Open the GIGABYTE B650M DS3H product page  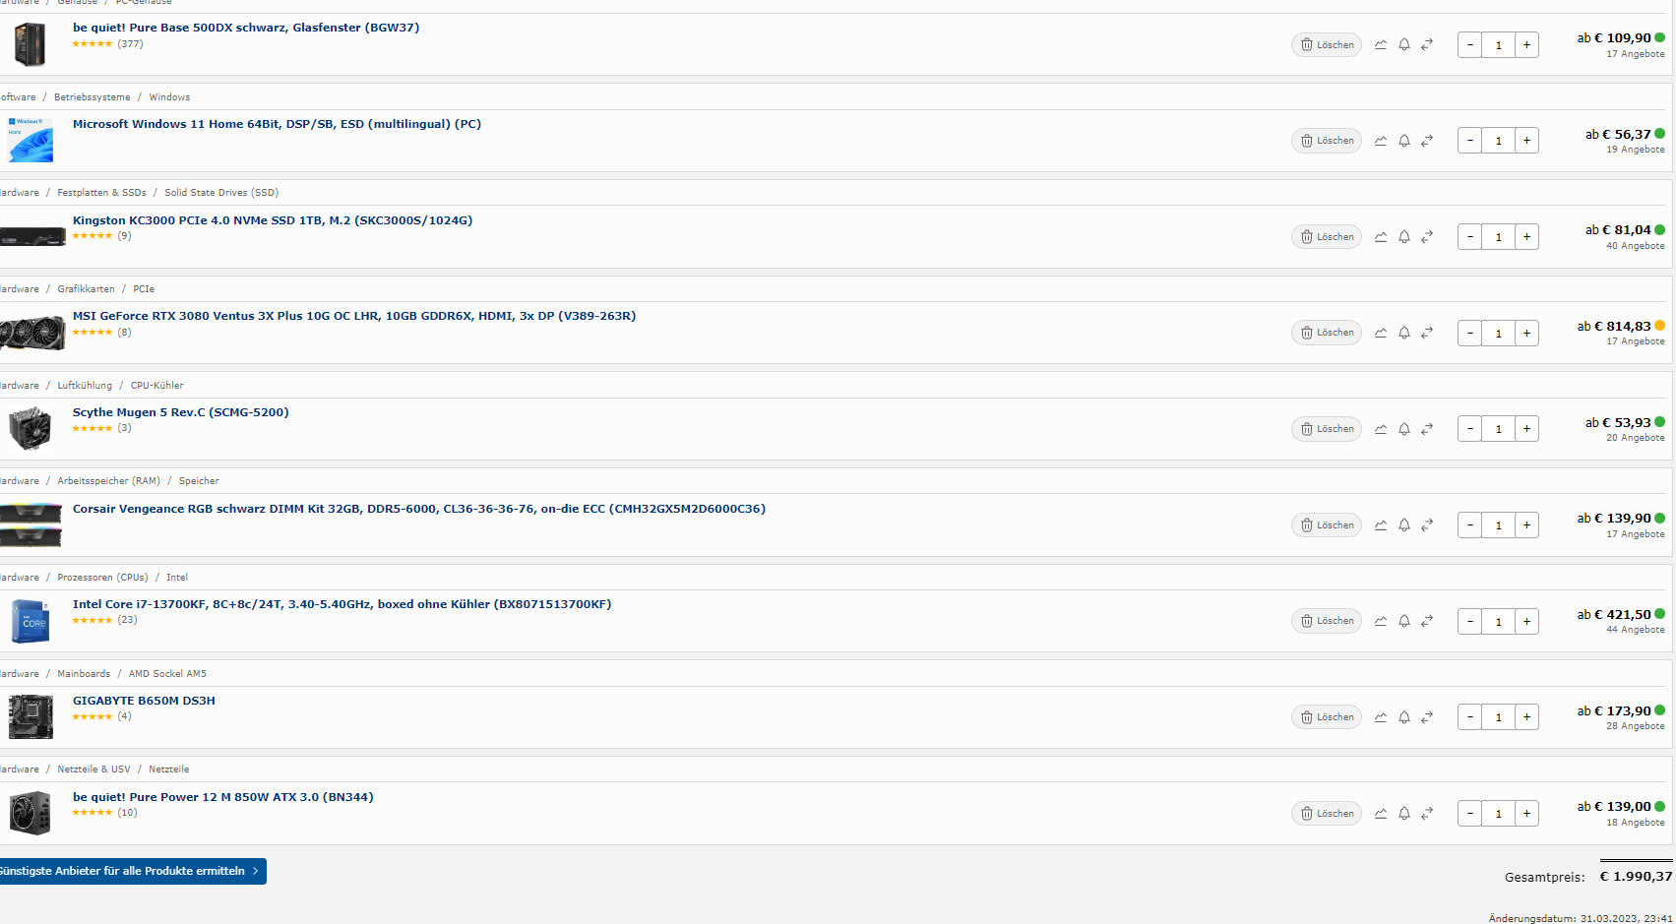144,700
